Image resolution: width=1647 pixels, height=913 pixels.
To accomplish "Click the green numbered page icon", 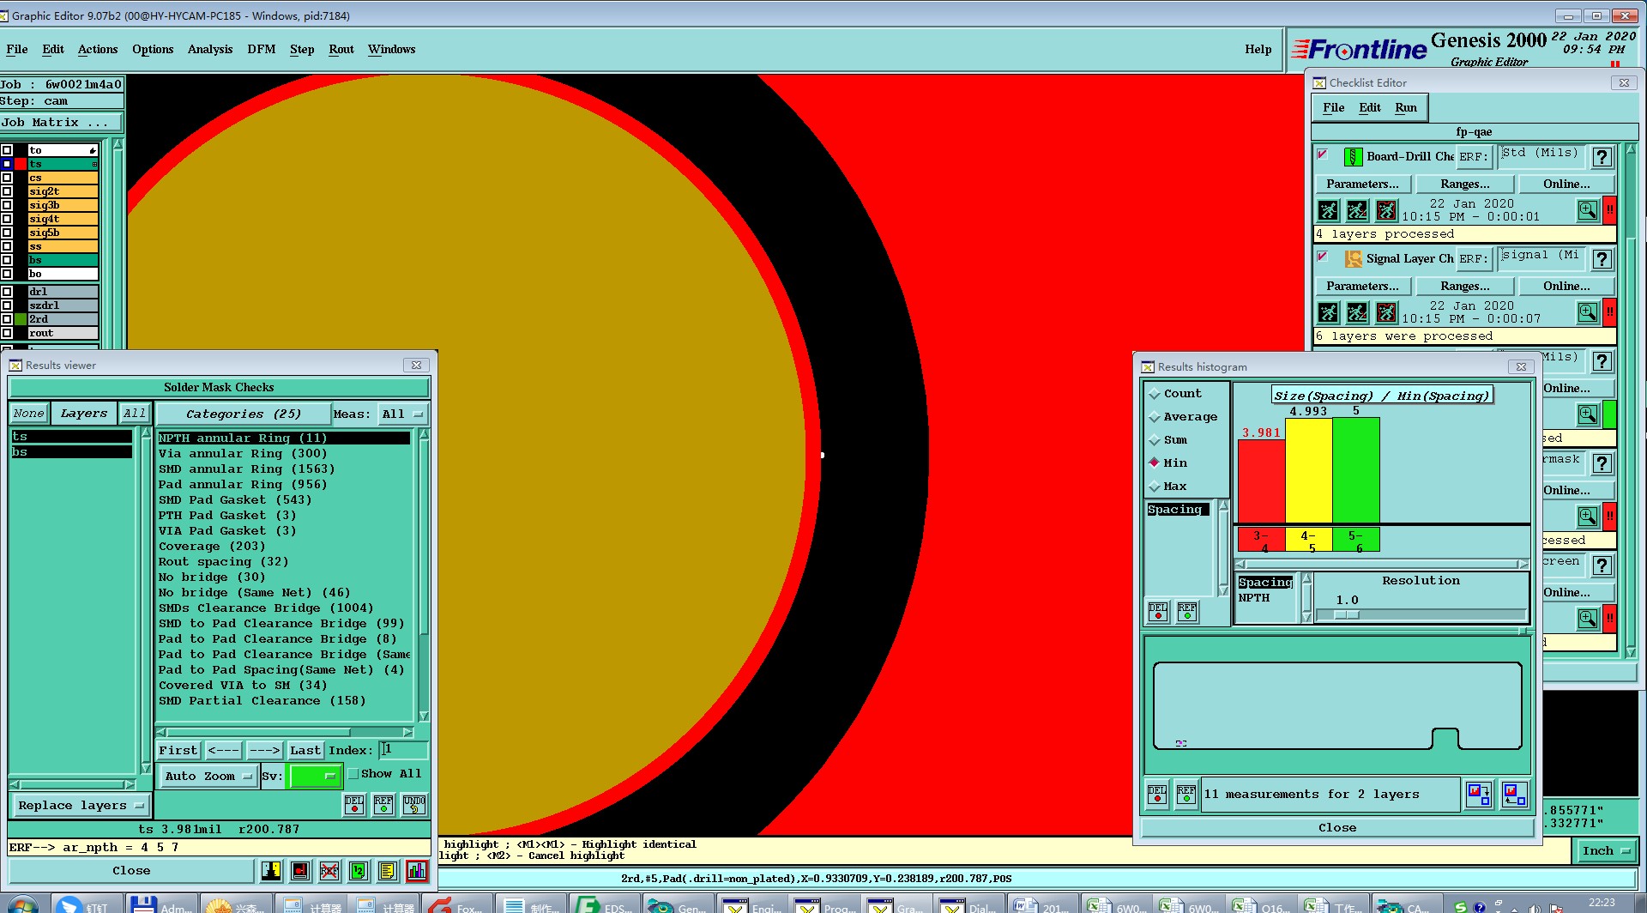I will [359, 871].
